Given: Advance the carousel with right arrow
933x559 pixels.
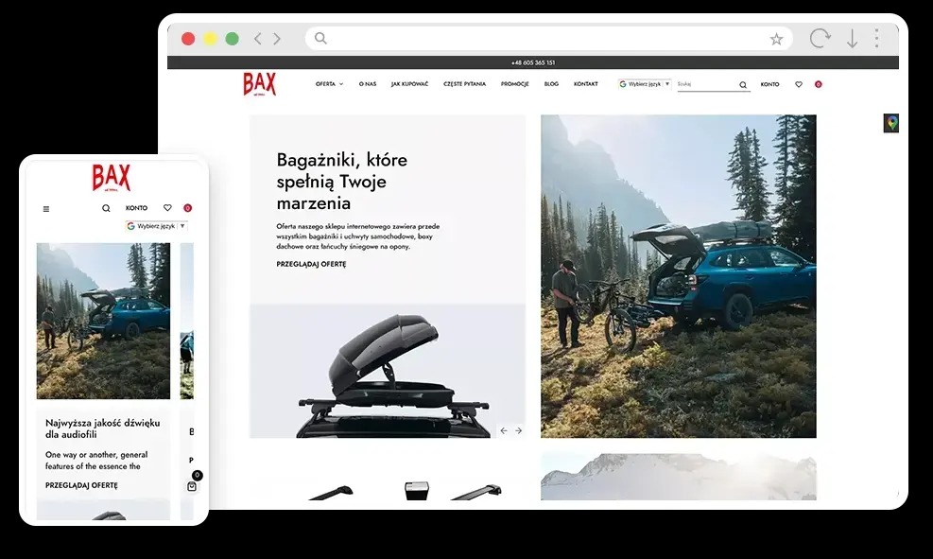Looking at the screenshot, I should point(518,429).
